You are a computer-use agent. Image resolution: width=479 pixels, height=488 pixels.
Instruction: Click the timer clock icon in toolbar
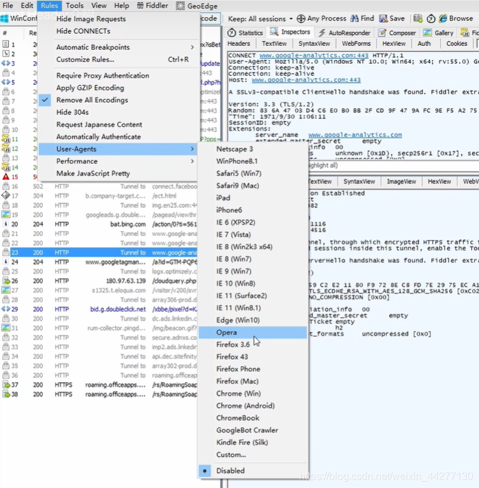pyautogui.click(x=431, y=18)
